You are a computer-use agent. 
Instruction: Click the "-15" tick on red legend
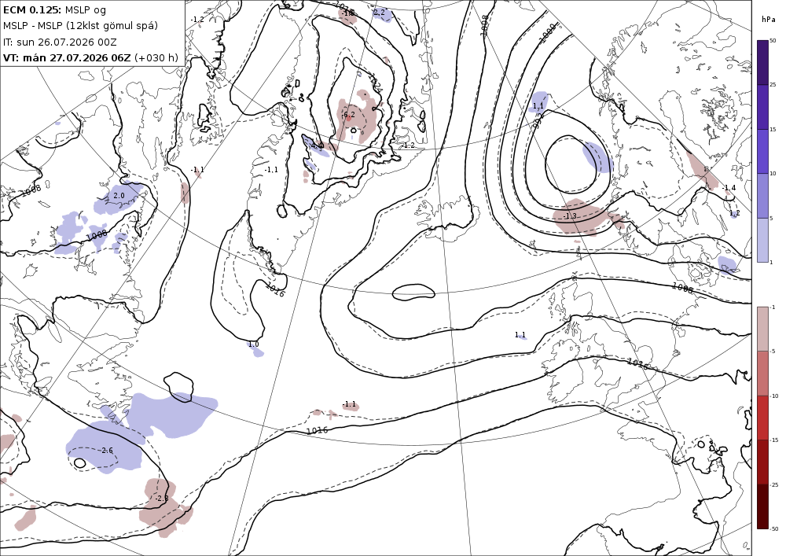coord(774,440)
